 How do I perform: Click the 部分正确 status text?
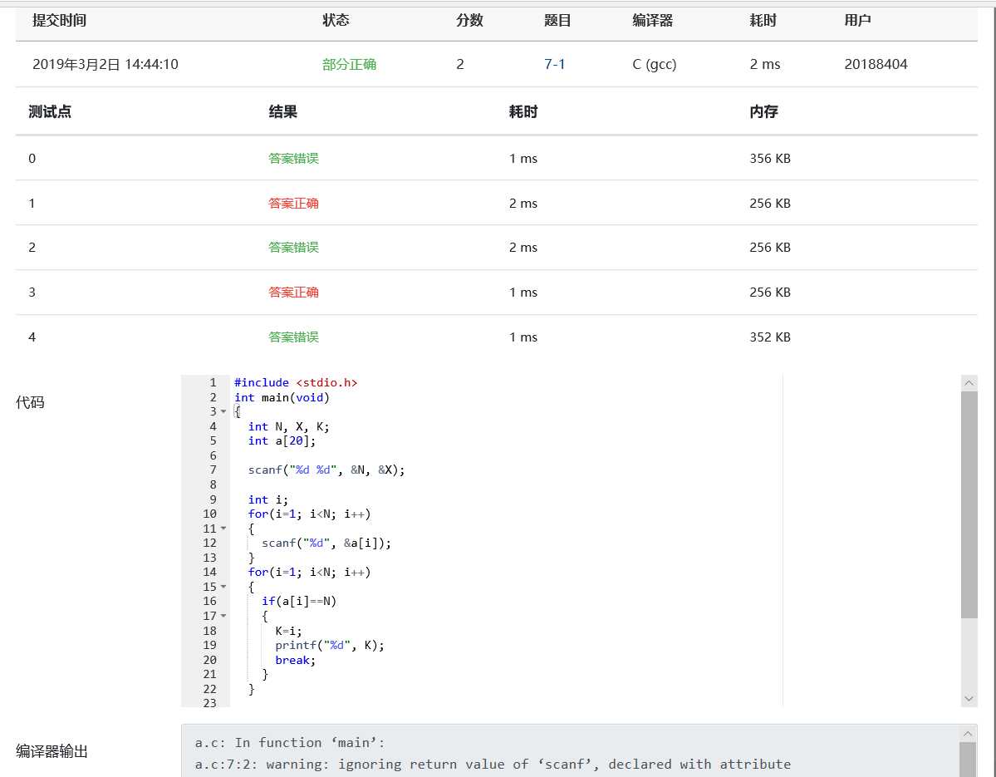point(349,64)
